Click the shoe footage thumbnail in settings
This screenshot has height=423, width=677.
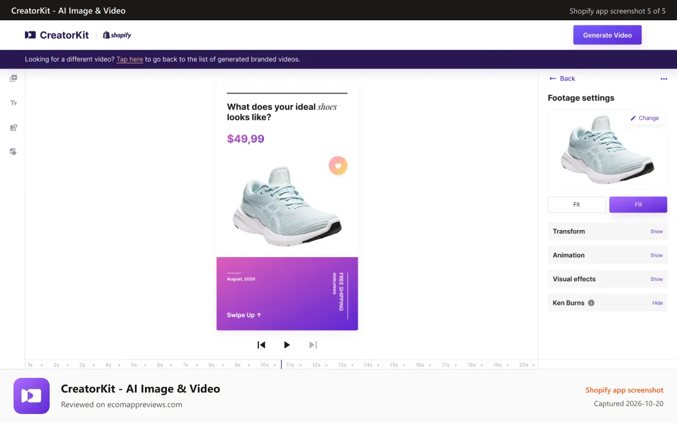tap(607, 149)
